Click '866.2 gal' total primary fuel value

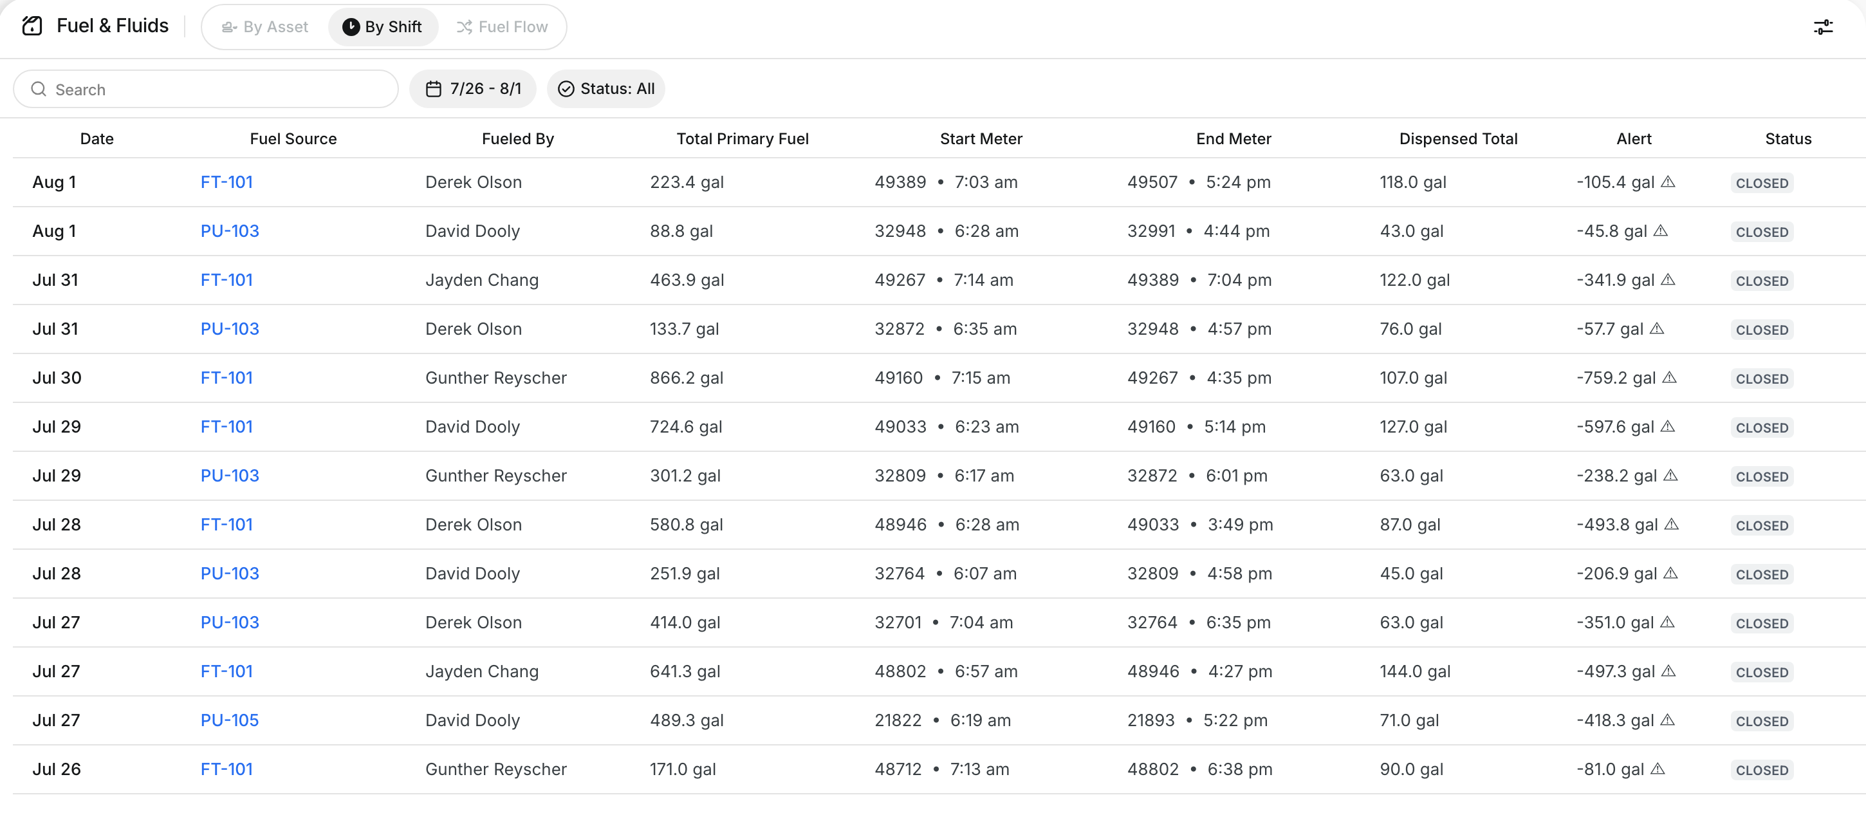click(687, 378)
